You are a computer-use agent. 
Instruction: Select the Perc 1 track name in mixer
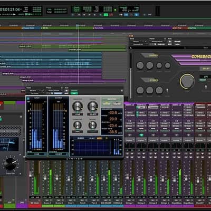click(71, 203)
